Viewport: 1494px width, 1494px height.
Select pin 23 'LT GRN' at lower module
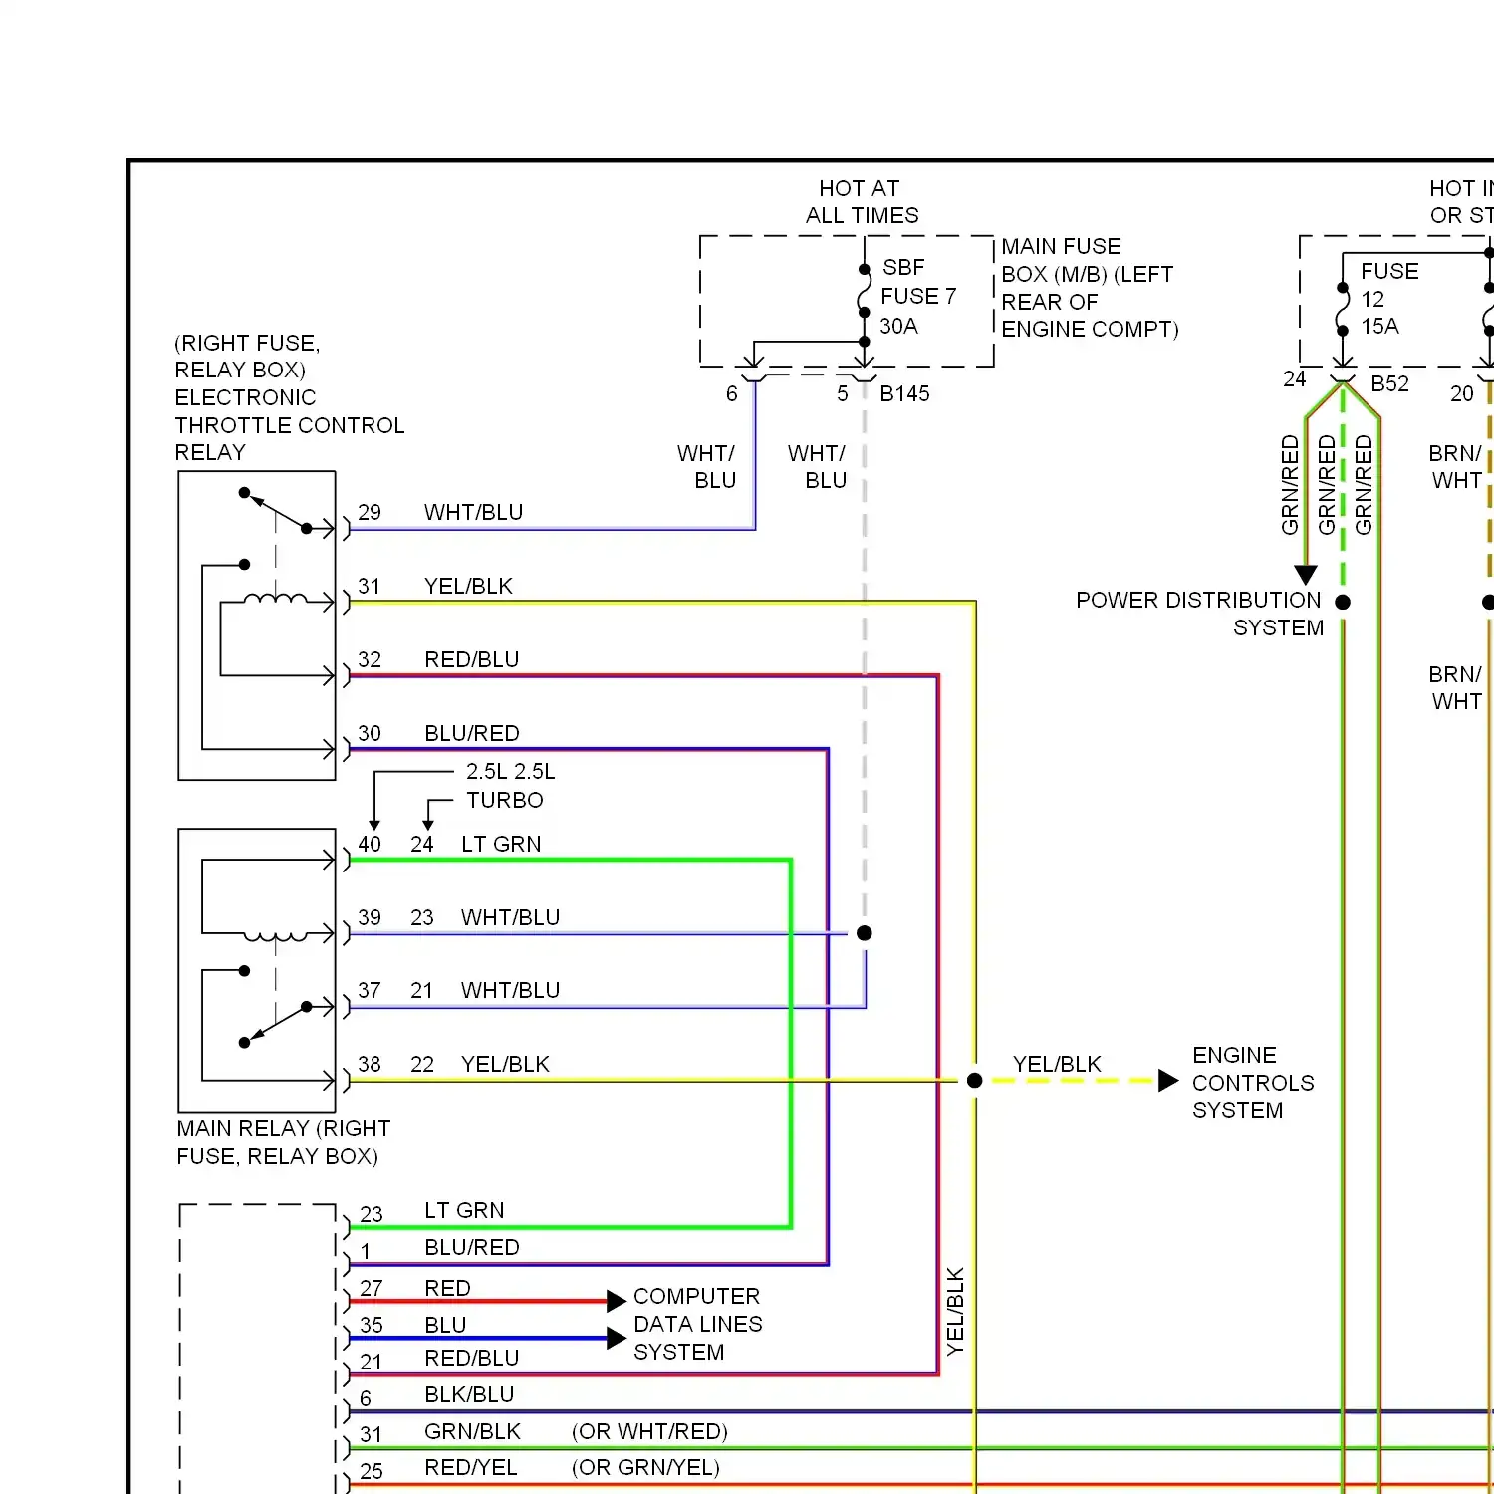tap(464, 1210)
